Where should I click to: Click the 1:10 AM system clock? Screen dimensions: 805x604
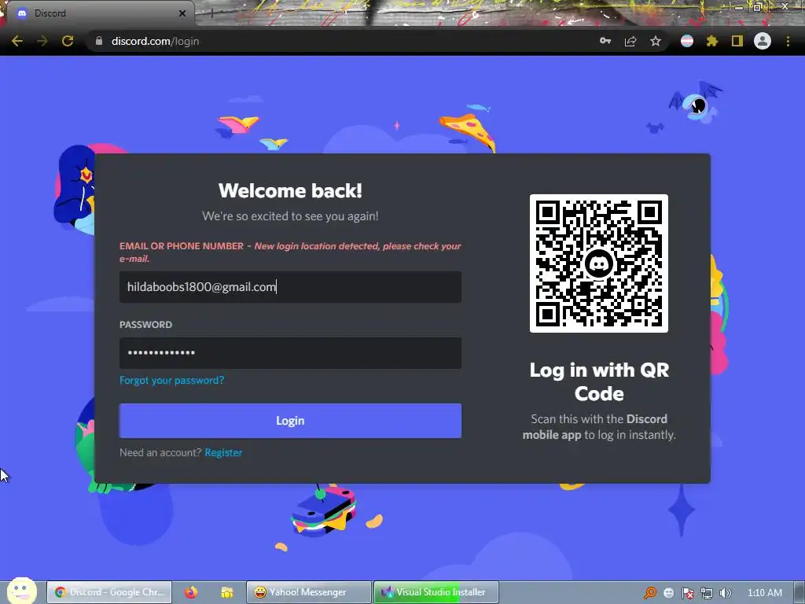click(x=764, y=593)
